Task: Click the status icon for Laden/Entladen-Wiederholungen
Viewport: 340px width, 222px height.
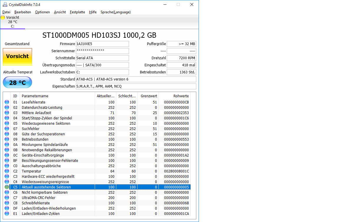Action: [x=7, y=208]
